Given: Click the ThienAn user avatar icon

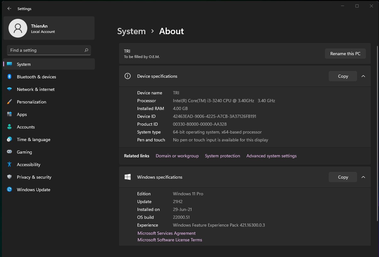Looking at the screenshot, I should point(18,28).
